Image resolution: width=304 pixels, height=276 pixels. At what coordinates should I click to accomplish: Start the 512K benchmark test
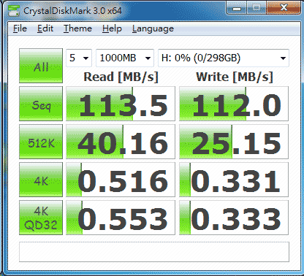click(x=41, y=142)
